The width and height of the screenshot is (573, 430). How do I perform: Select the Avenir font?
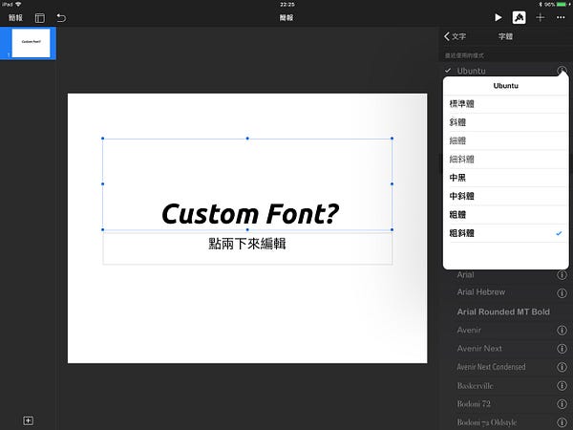click(469, 331)
